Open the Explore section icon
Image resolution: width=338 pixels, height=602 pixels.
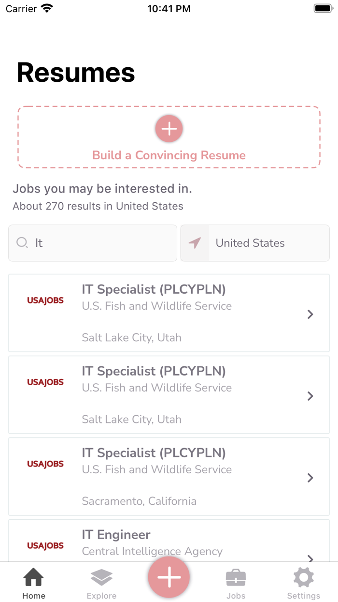pos(101,577)
